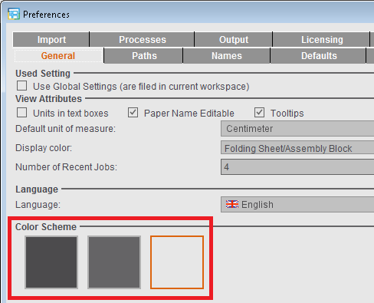Switch to the Processes tab

click(142, 40)
